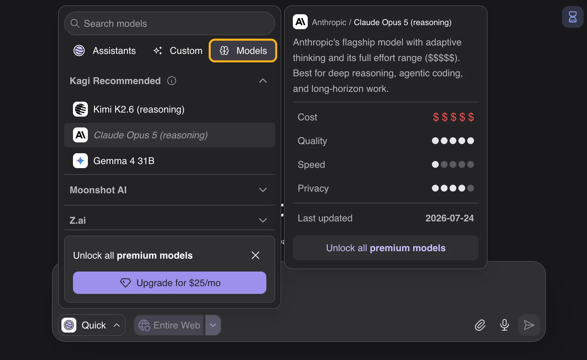Click the Custom sparkle icon
Screen dimensions: 587x360
(158, 51)
